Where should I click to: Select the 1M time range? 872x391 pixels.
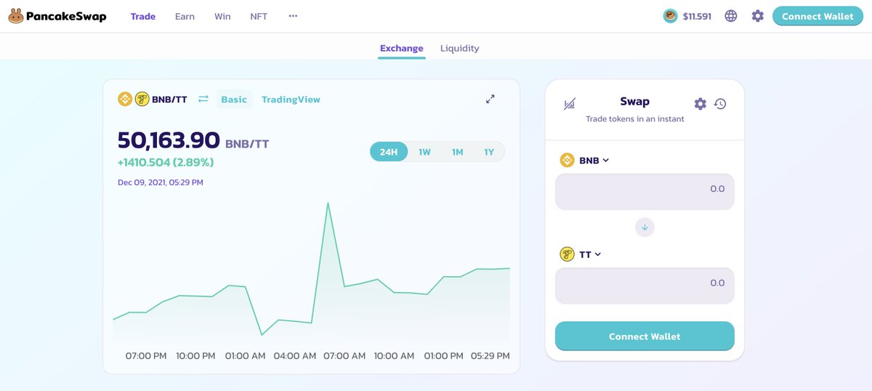(x=457, y=152)
